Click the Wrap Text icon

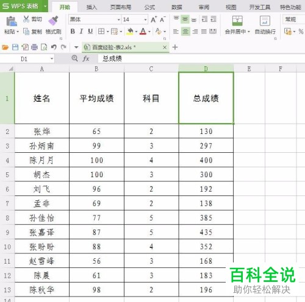click(x=265, y=21)
